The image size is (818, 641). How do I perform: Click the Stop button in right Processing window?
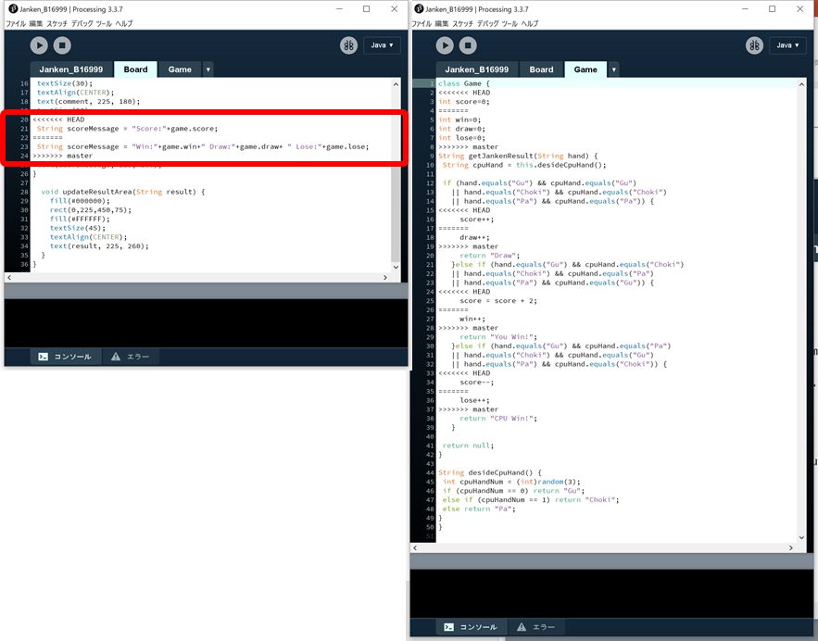469,44
